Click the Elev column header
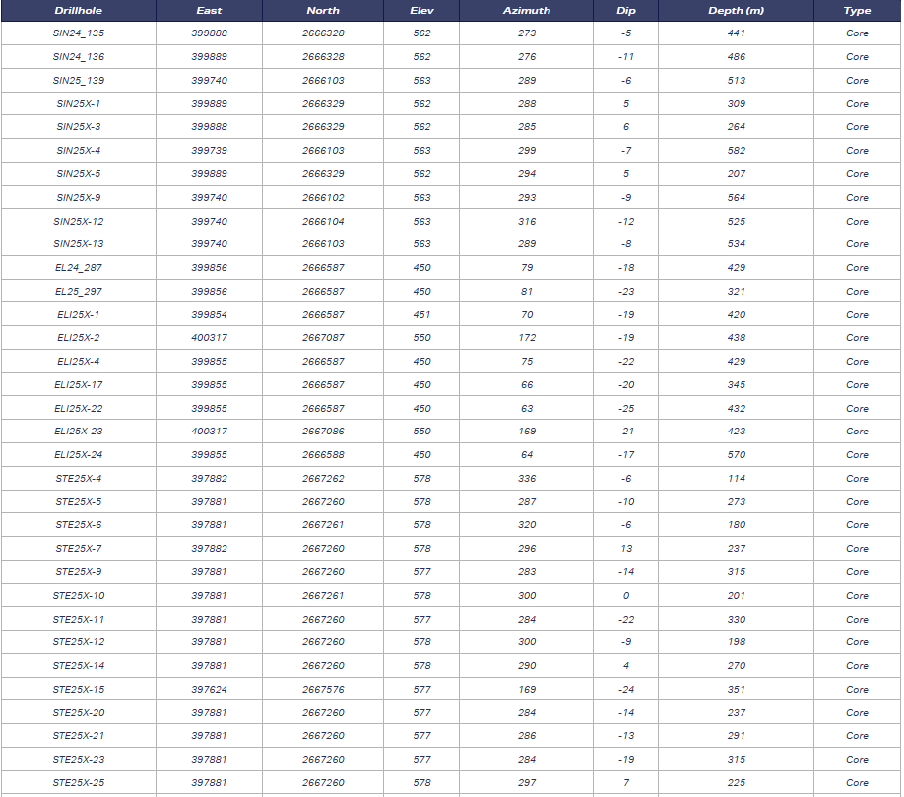 pyautogui.click(x=421, y=11)
